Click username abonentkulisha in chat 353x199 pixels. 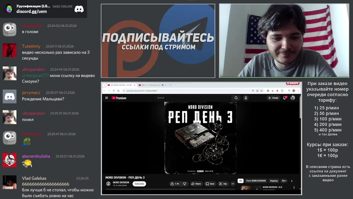pos(36,156)
